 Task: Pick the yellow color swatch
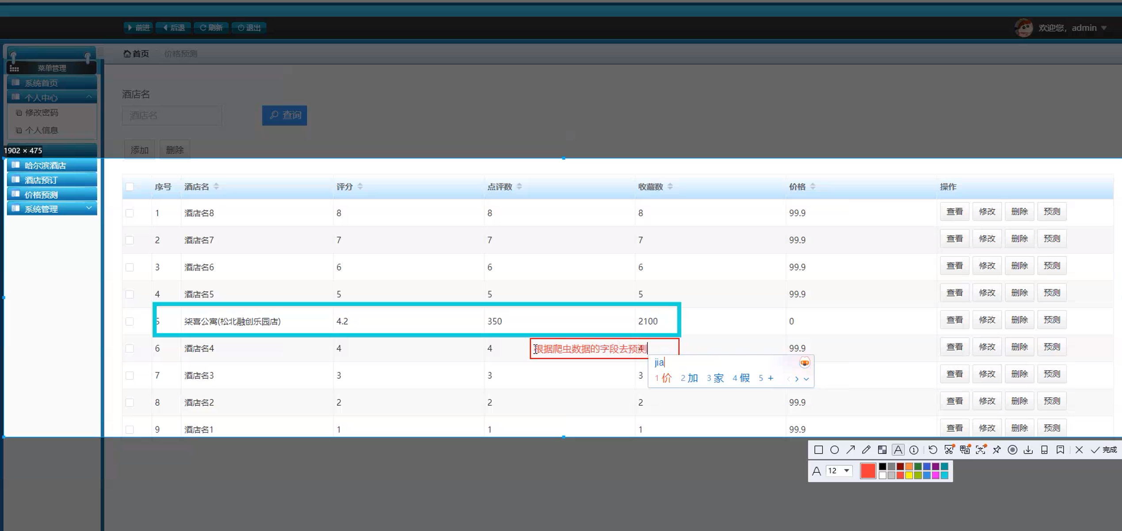[x=909, y=475]
